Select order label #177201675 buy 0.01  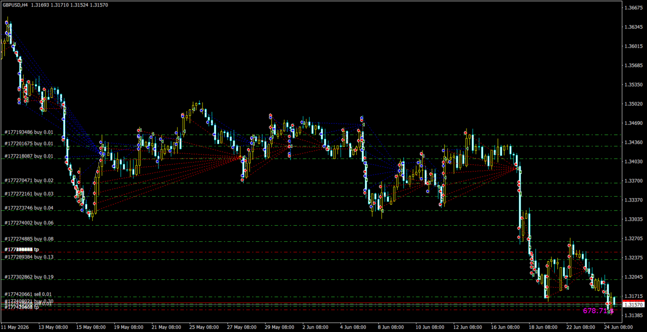click(29, 144)
